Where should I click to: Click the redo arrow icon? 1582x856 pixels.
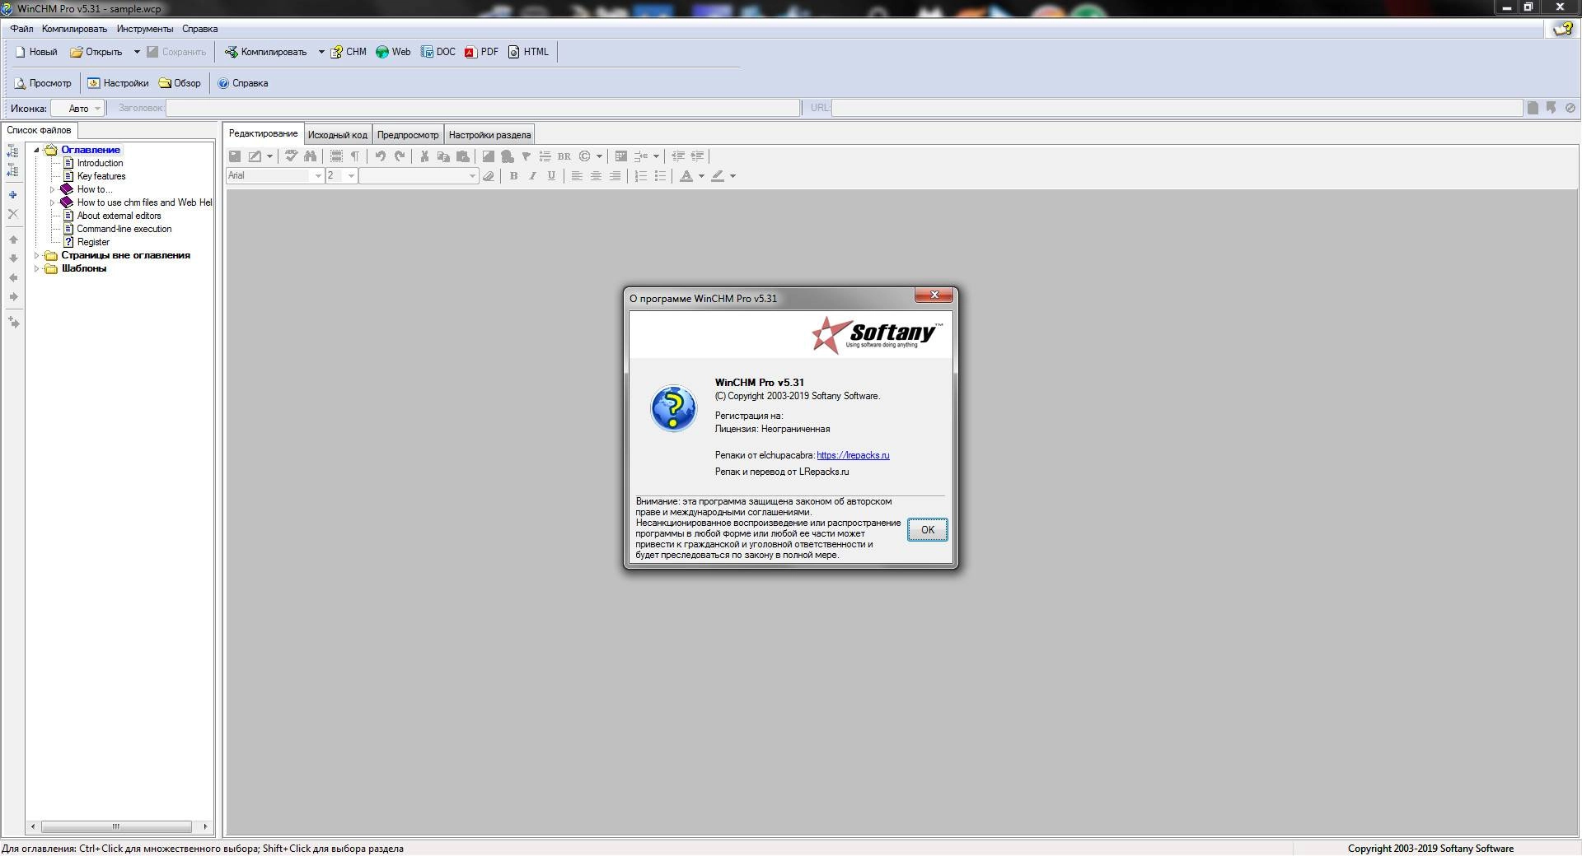point(400,156)
